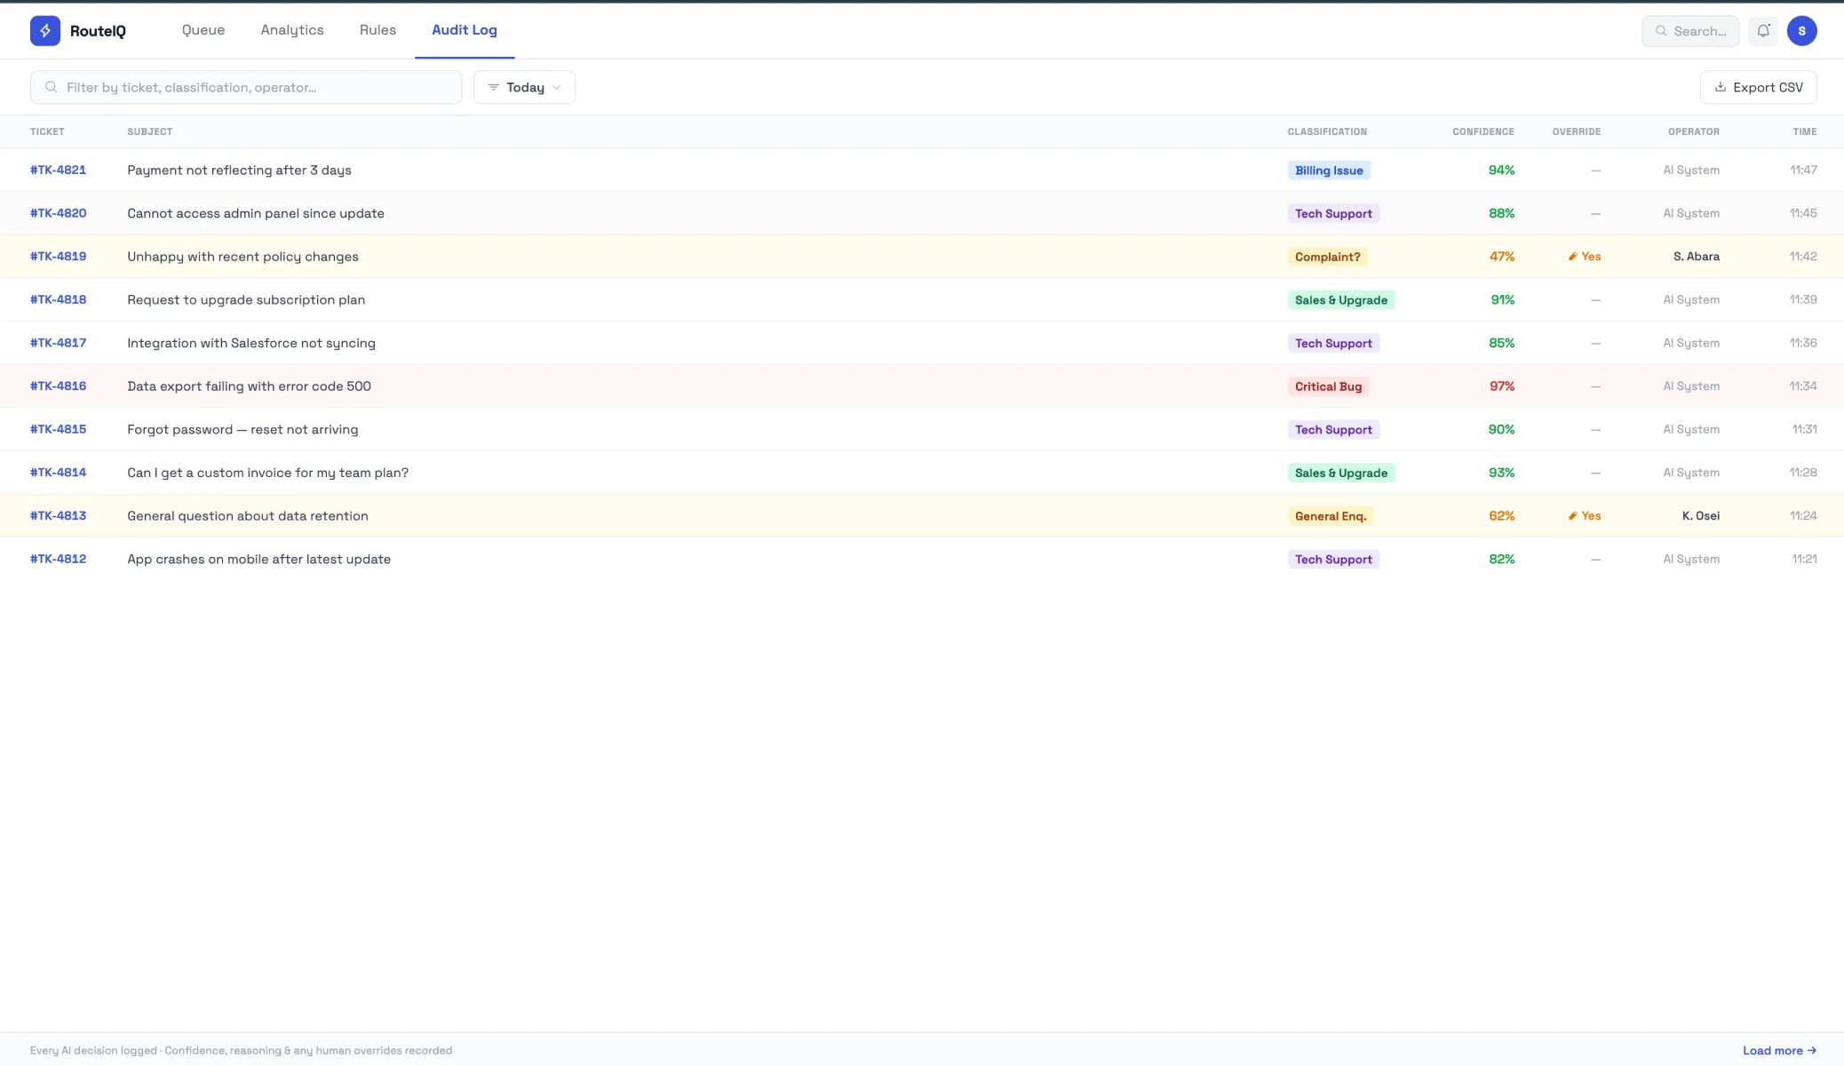Viewport: 1844px width, 1066px height.
Task: Select subject "App crashes on mobile after latest update"
Action: click(258, 559)
